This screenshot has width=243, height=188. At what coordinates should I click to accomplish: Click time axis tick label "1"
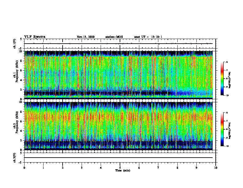(43, 168)
